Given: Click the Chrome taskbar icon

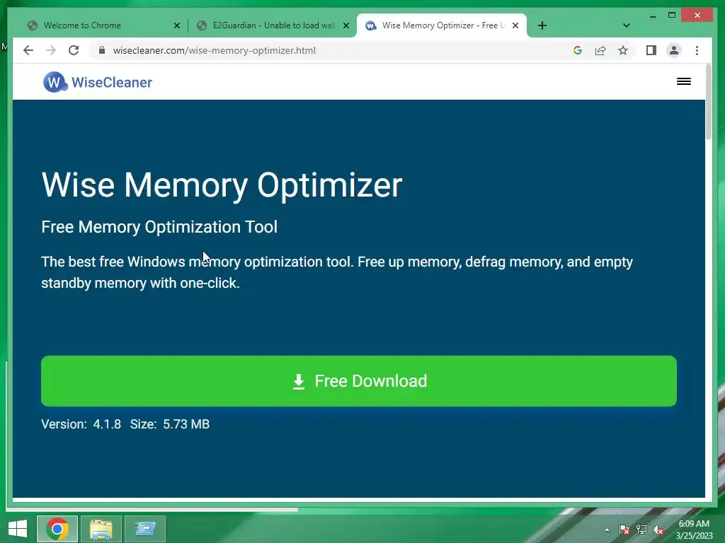Looking at the screenshot, I should tap(57, 529).
